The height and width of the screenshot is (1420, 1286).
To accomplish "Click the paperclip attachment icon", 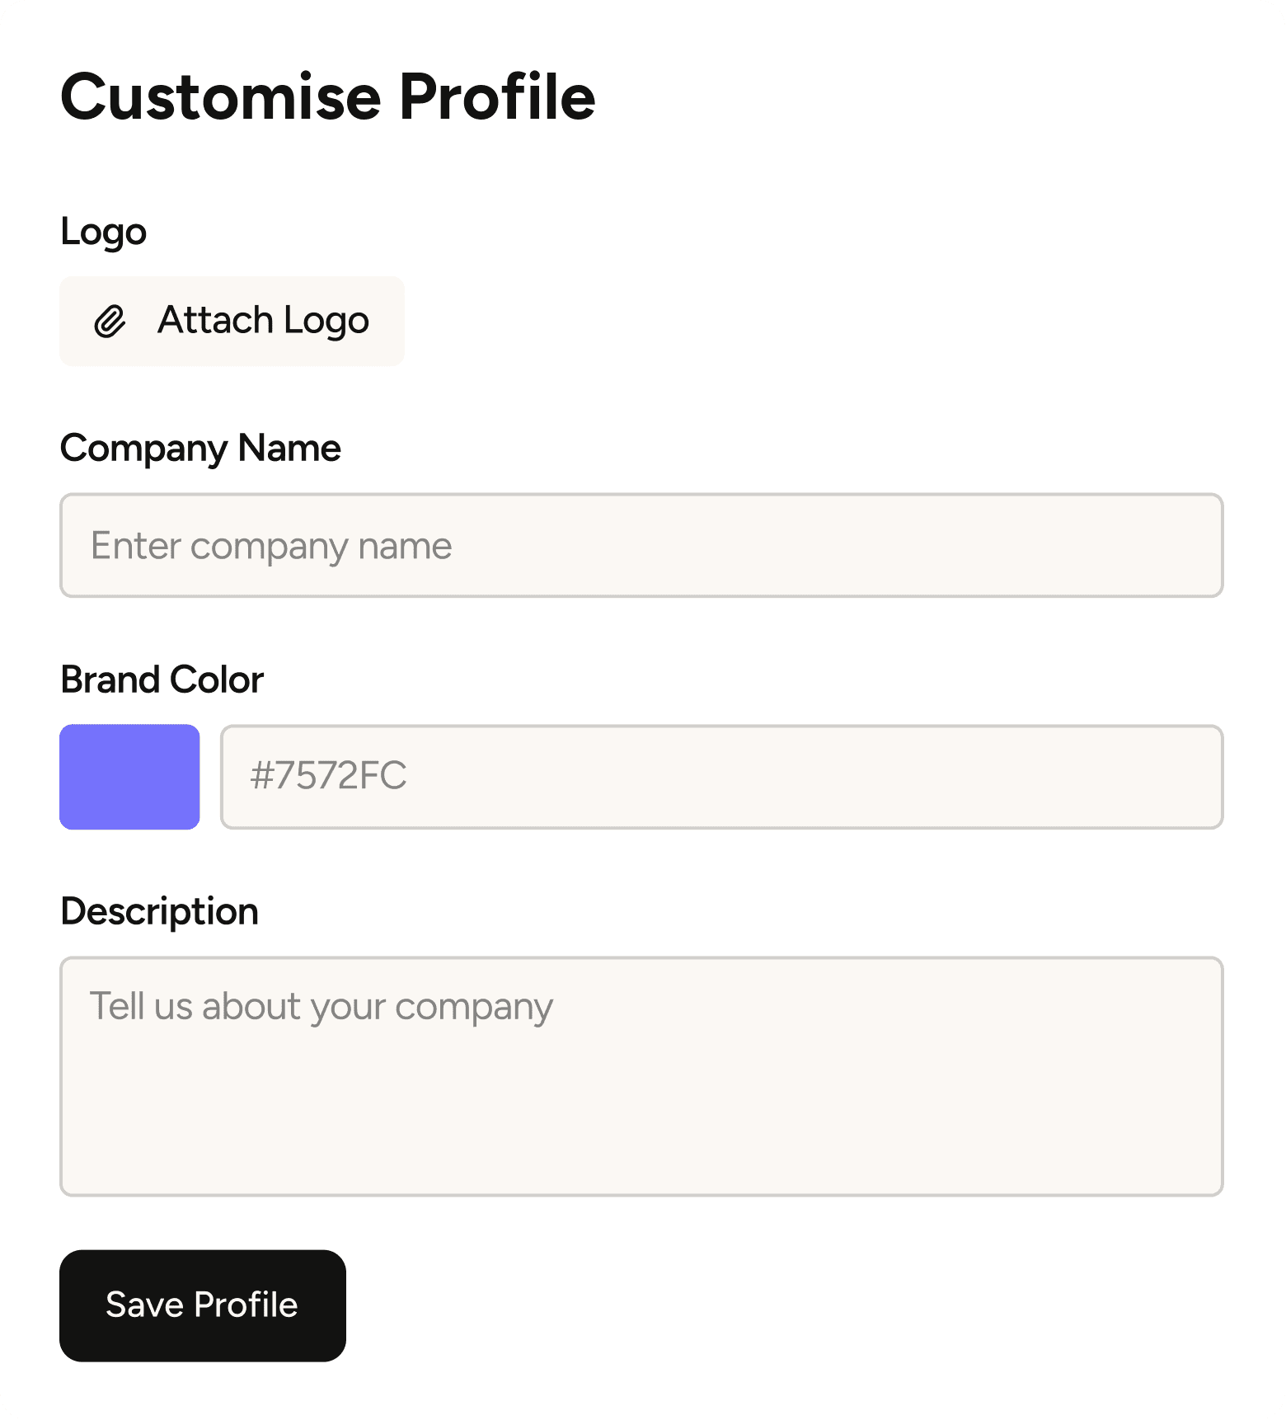I will tap(110, 322).
